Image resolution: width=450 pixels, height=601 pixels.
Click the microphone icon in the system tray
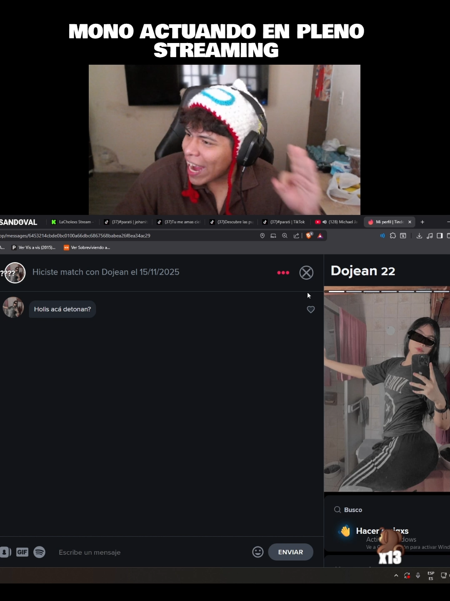417,575
